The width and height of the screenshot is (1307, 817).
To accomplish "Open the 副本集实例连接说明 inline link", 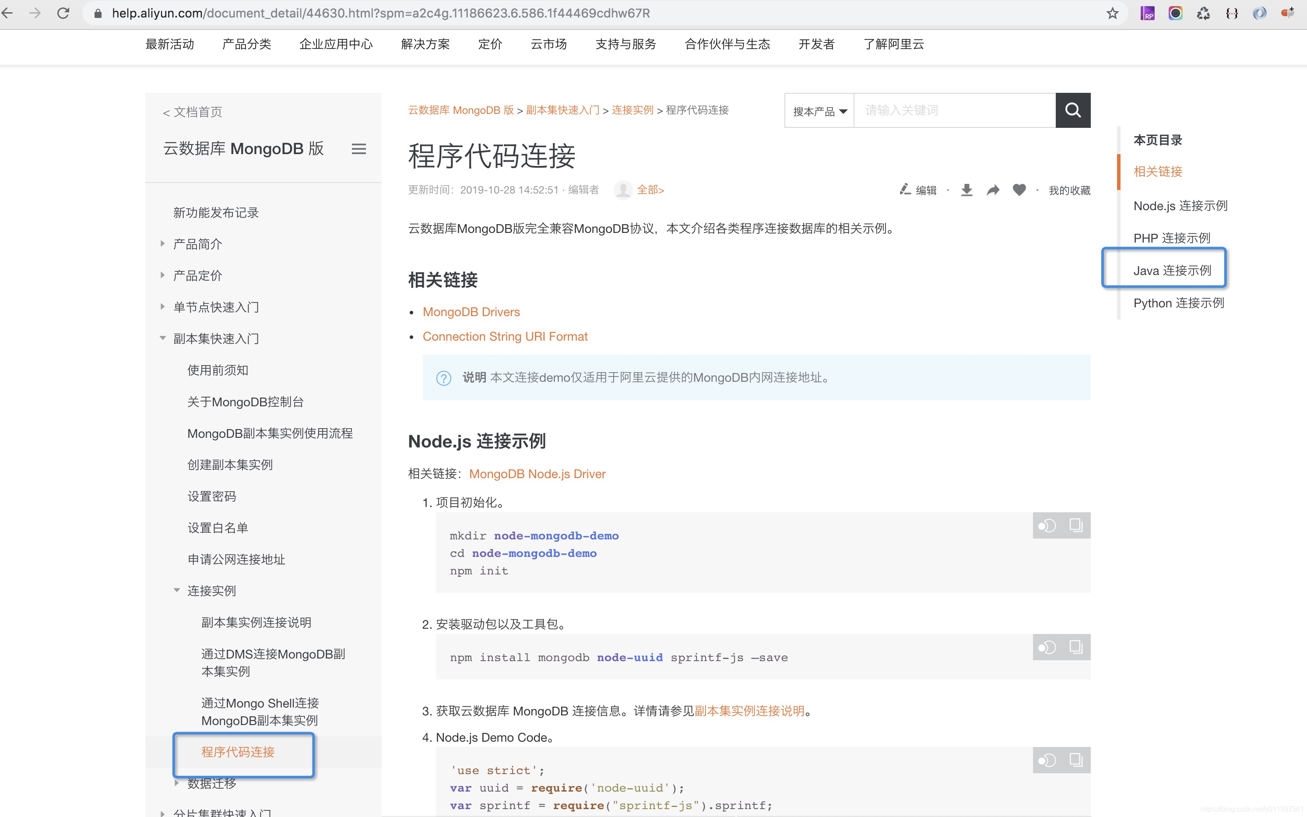I will pyautogui.click(x=749, y=711).
